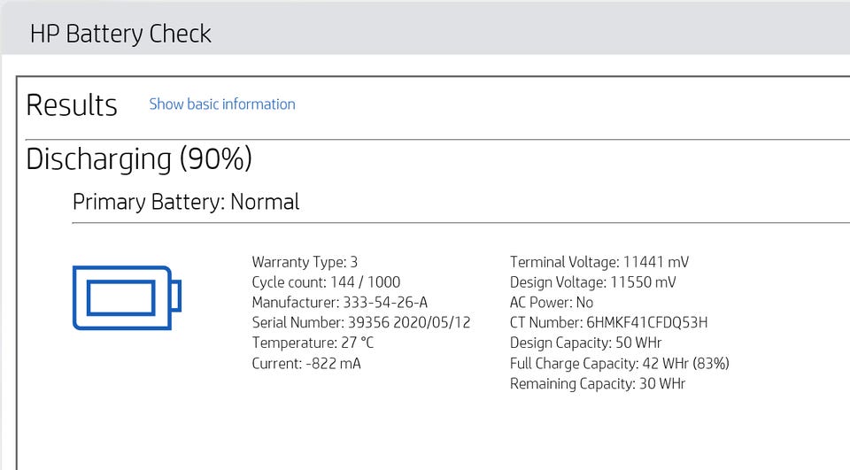Select the Serial Number line

tap(361, 323)
